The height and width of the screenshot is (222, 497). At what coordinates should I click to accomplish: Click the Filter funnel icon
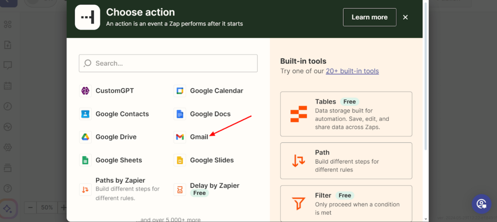tap(298, 204)
